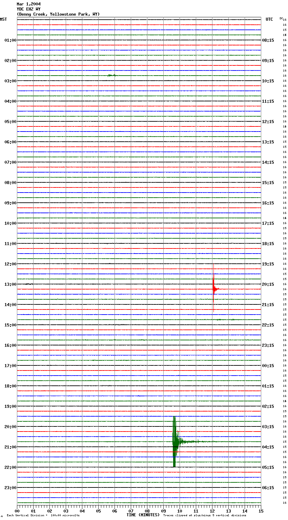Image resolution: width=288 pixels, height=520 pixels.
Task: Select the 11:00 MST time label
Action: click(x=11, y=244)
